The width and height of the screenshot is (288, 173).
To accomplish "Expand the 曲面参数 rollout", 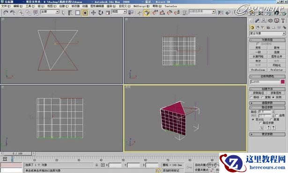I will tap(267, 103).
